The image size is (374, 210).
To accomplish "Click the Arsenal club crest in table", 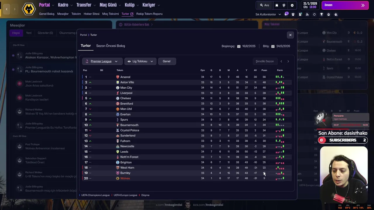I will [x=118, y=77].
